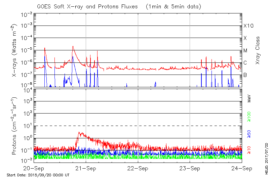Click the blue ≥50 MeV legend label
Image resolution: width=269 pixels, height=178 pixels.
[249, 134]
